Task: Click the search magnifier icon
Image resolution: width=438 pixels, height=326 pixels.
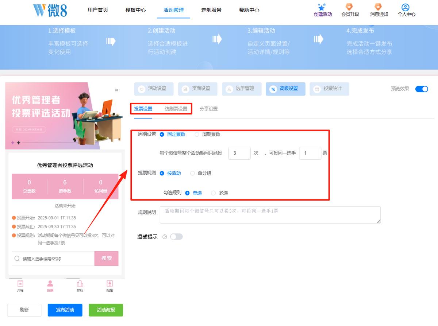Action: 17,259
